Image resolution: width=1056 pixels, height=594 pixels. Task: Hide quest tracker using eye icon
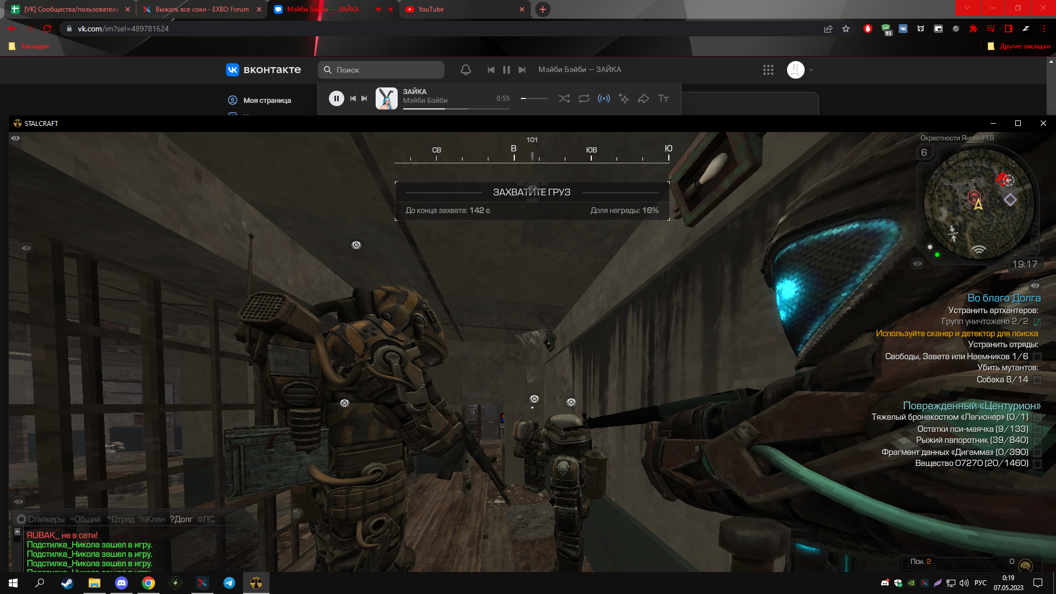pos(1035,285)
